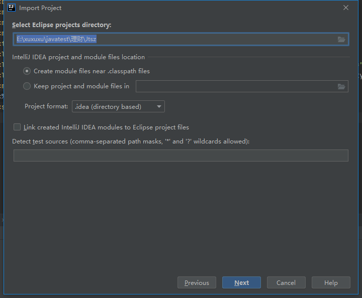Close the Import Project dialog
The image size is (362, 298).
[x=345, y=8]
